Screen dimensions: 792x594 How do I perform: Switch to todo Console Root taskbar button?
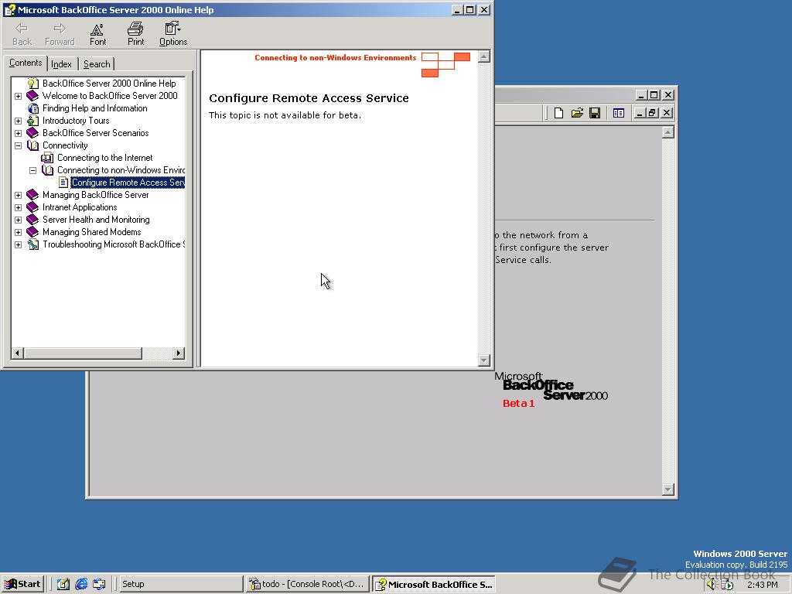click(308, 584)
